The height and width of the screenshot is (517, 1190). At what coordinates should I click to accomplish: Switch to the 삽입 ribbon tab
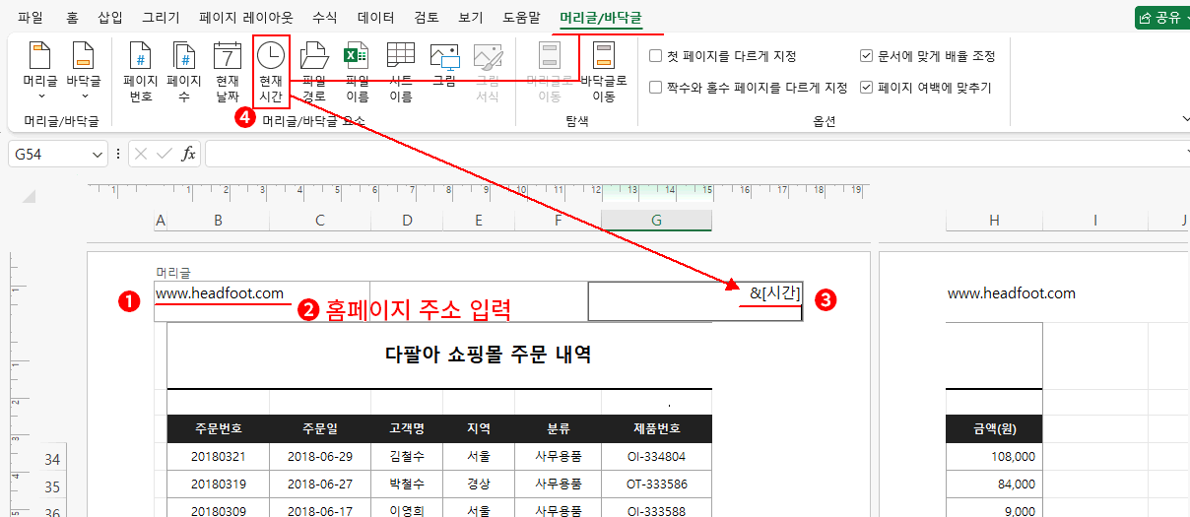pos(111,18)
